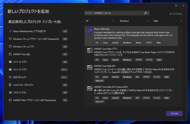Click the template search input field

(x=114, y=13)
